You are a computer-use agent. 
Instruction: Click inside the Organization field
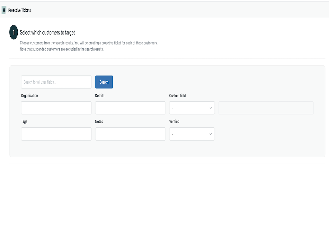[56, 108]
